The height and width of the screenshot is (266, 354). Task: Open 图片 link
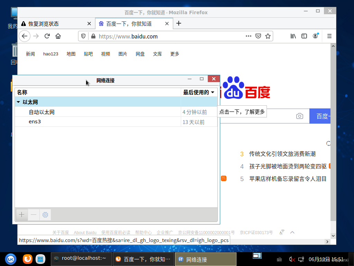[x=123, y=54]
